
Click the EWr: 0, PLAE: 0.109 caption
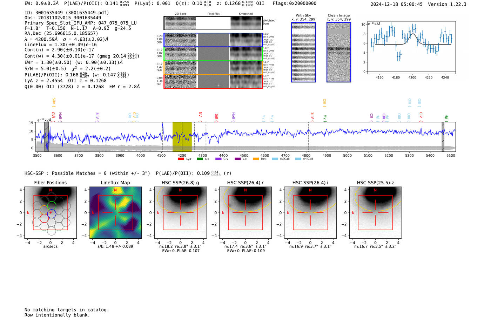coord(245,251)
